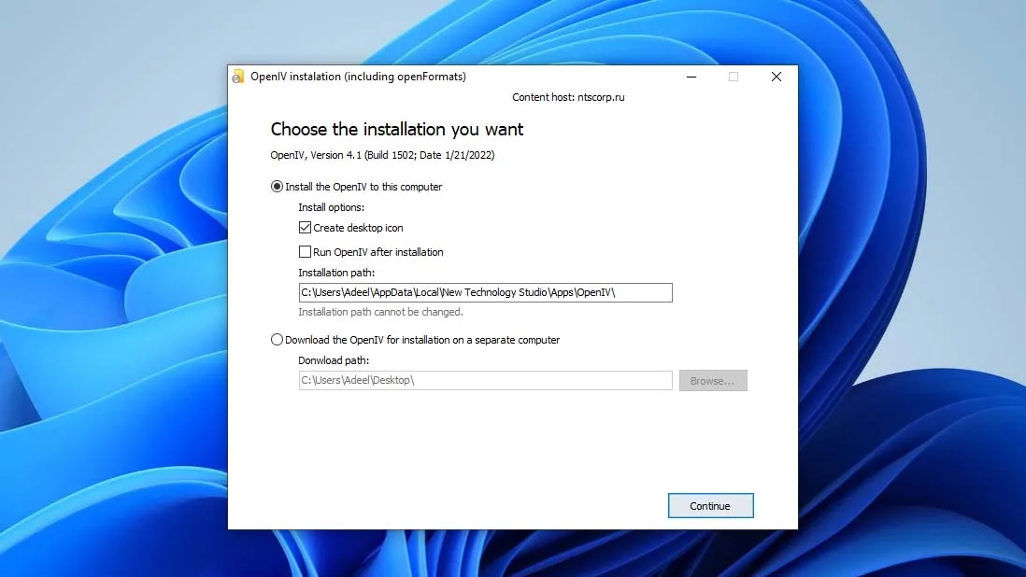Click the 'Donwload path:' label
Image resolution: width=1026 pixels, height=577 pixels.
tap(334, 360)
